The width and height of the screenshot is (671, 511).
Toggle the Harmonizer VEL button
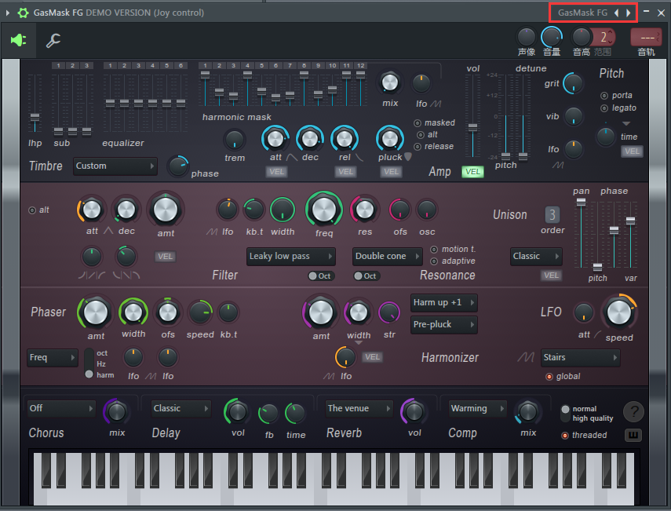pyautogui.click(x=372, y=357)
